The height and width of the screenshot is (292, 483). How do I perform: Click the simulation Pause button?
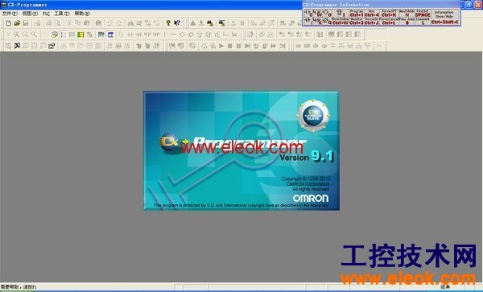pos(238,46)
